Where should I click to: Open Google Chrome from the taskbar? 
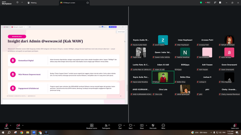[x=21, y=132]
